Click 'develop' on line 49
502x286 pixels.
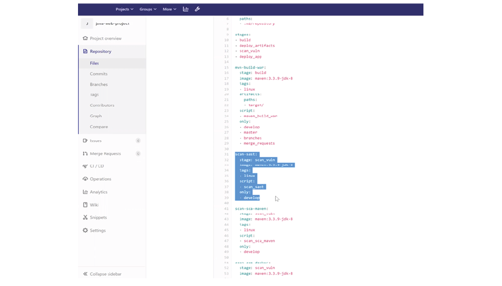pyautogui.click(x=252, y=252)
